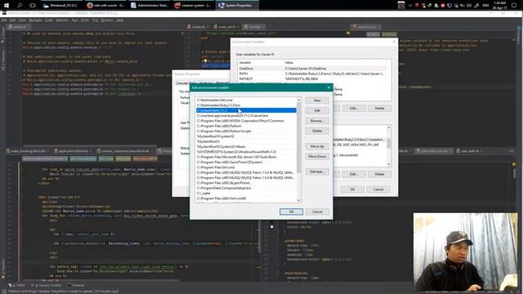Open taskbar search magnifier icon
The image size is (523, 294).
20,6
